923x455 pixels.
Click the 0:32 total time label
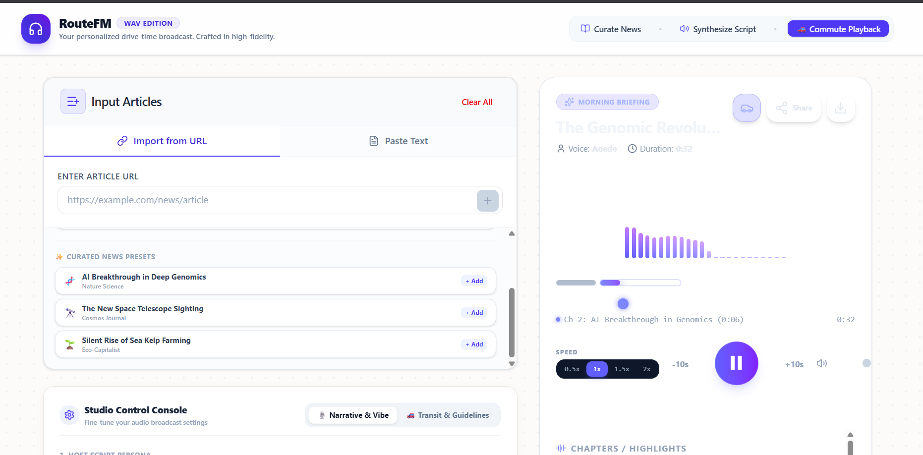pos(846,320)
